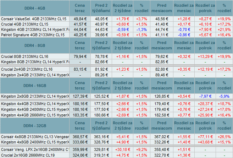Select "Crucial 8GB 2133MHz CL16" row name

click(25, 56)
